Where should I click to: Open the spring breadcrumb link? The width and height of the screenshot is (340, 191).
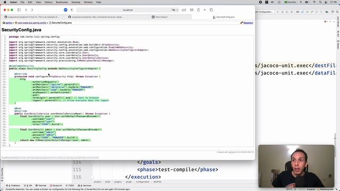pyautogui.click(x=8, y=23)
